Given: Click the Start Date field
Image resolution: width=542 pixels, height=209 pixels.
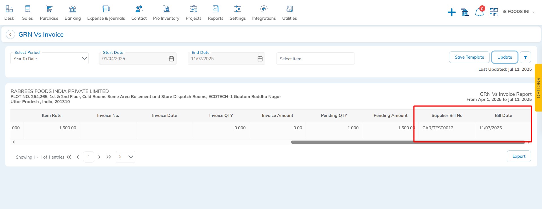Looking at the screenshot, I should [138, 59].
